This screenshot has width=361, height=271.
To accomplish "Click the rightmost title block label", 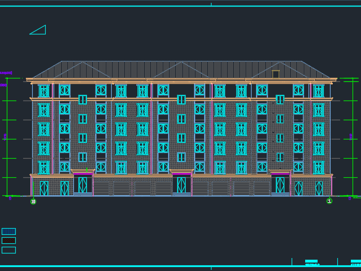I will (355, 263).
